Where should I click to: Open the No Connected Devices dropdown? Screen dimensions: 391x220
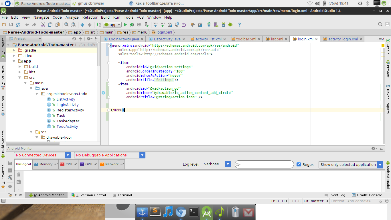click(x=42, y=155)
